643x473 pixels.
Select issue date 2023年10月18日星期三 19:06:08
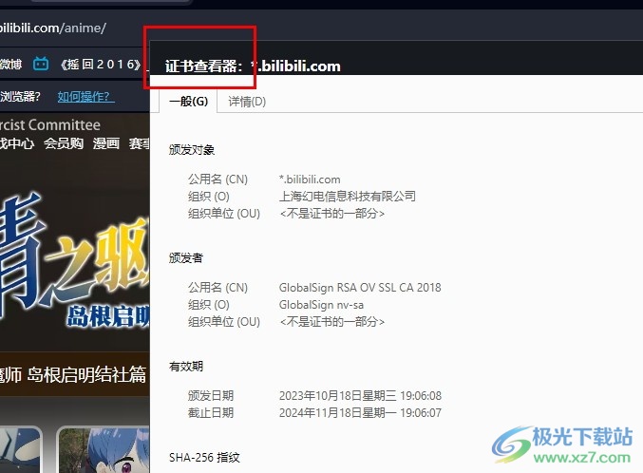pos(360,396)
